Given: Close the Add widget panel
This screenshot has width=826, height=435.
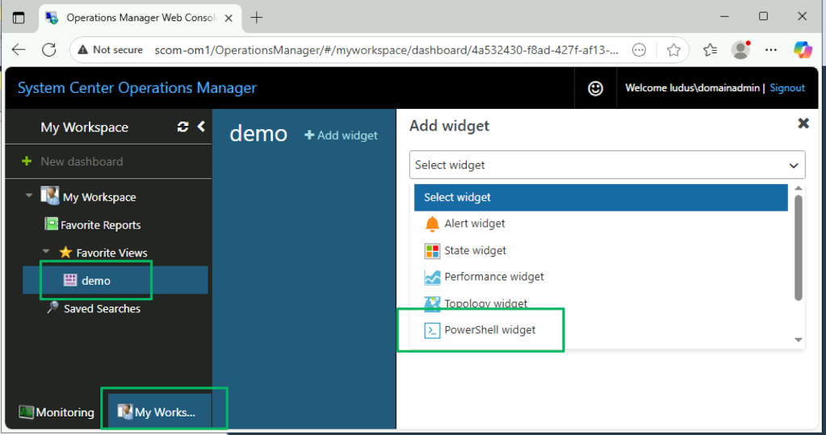Looking at the screenshot, I should (x=803, y=123).
